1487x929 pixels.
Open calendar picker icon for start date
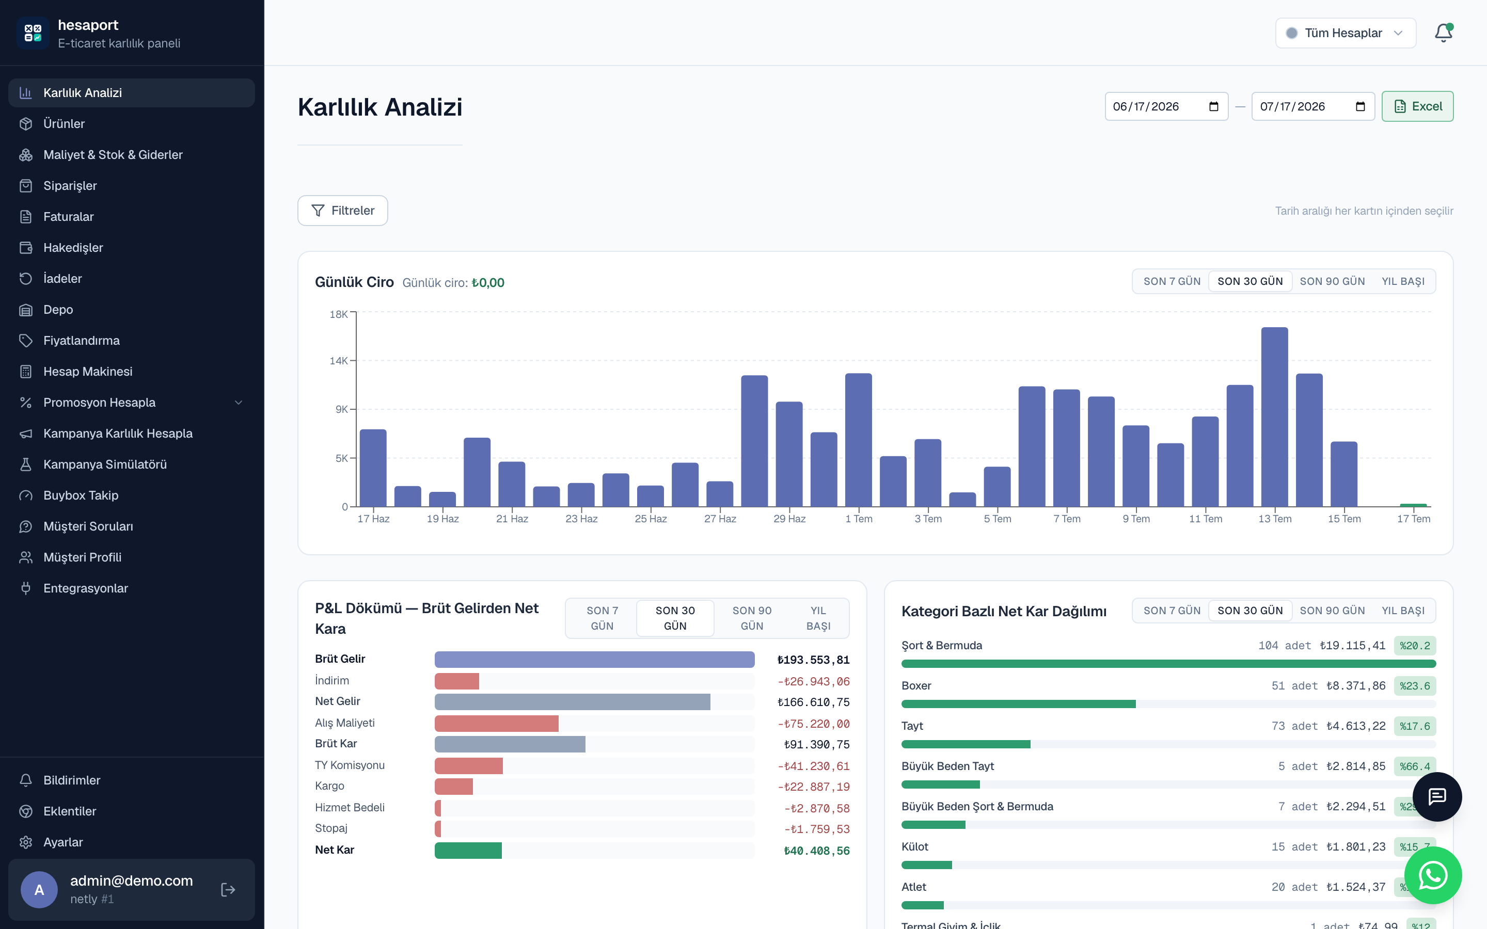click(1213, 107)
